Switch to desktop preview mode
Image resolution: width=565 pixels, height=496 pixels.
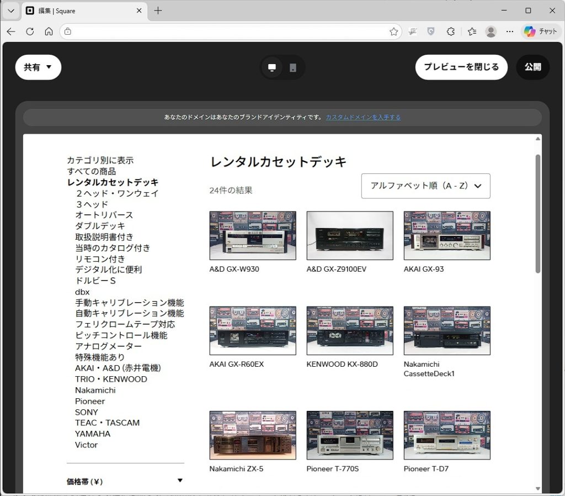click(x=272, y=67)
